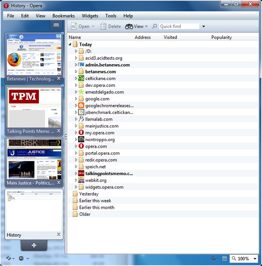
Task: Click the ernestdelgado.com asterisk favicon
Action: (81, 92)
